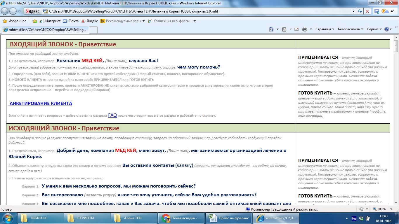
Task: Click the RSS feeds icon
Action: tap(284, 29)
